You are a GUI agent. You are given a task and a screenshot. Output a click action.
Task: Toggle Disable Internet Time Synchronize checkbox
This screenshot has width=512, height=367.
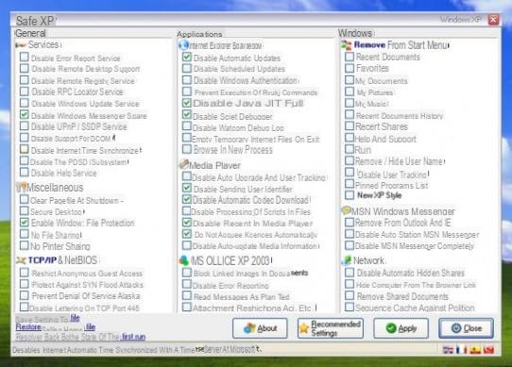pos(25,149)
